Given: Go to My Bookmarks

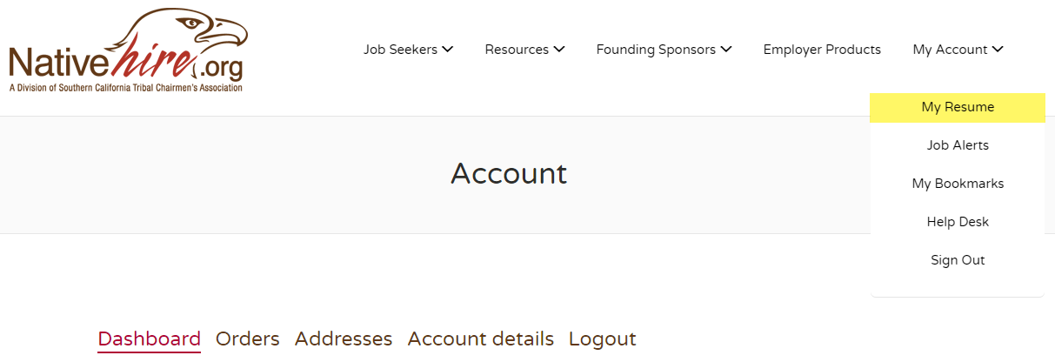Looking at the screenshot, I should pos(958,184).
